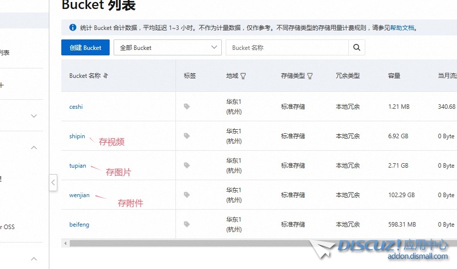
Task: Sort by Bucket 名称 column sort icon
Action: pyautogui.click(x=106, y=76)
